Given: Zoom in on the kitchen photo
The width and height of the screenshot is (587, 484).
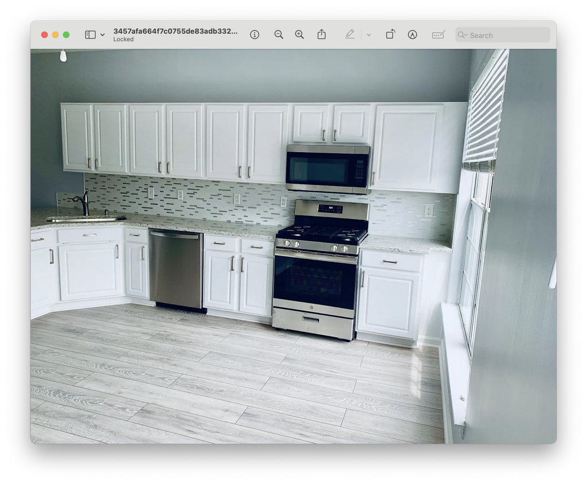Looking at the screenshot, I should [299, 35].
